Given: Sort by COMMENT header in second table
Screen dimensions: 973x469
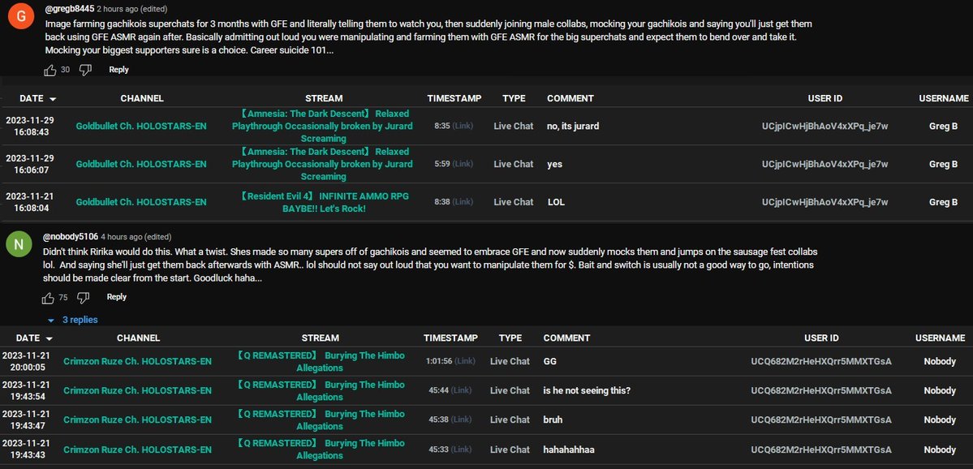Looking at the screenshot, I should coord(566,338).
